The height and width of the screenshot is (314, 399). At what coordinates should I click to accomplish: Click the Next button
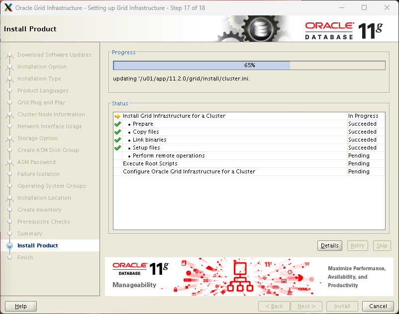point(306,306)
